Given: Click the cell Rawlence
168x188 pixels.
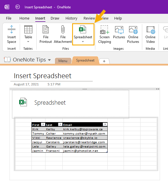Looking at the screenshot, I should [x=54, y=138].
